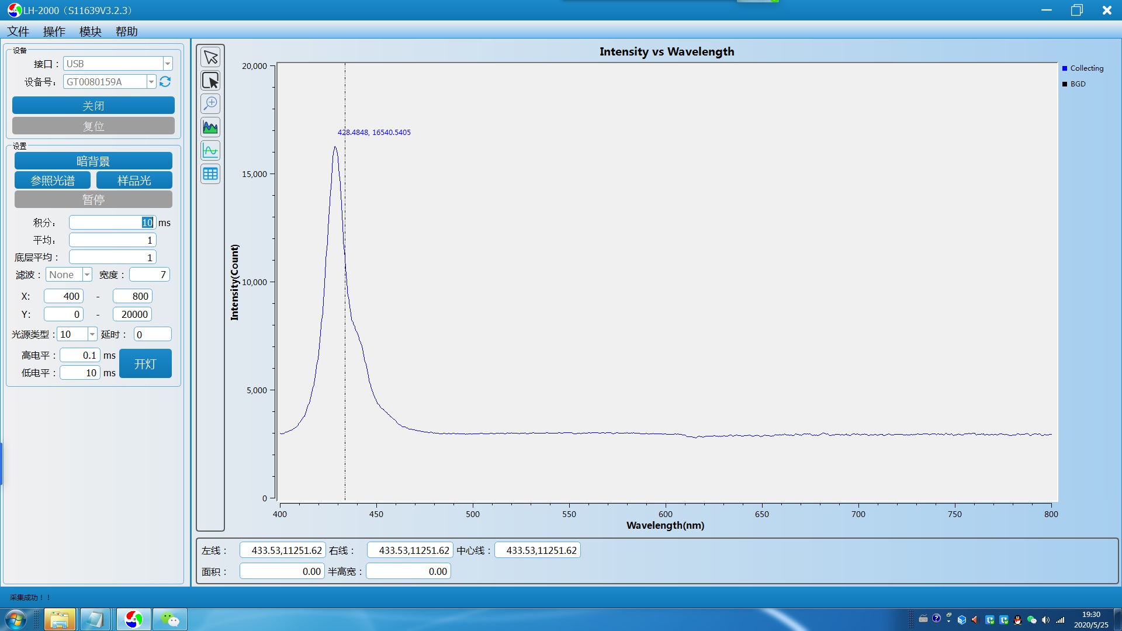Select the filled area chart icon

(x=210, y=127)
